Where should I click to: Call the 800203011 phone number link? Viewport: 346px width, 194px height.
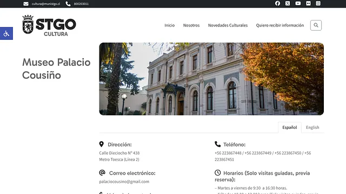pos(81,4)
